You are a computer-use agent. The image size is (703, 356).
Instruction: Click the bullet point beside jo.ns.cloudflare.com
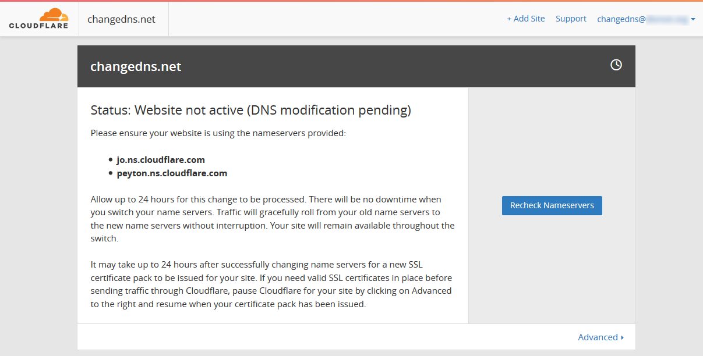click(110, 159)
